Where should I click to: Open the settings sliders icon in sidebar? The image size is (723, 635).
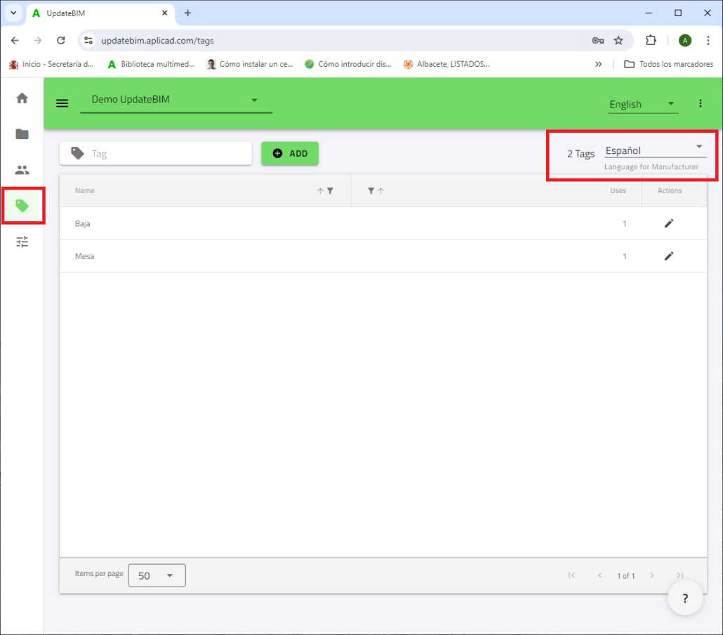click(x=22, y=242)
